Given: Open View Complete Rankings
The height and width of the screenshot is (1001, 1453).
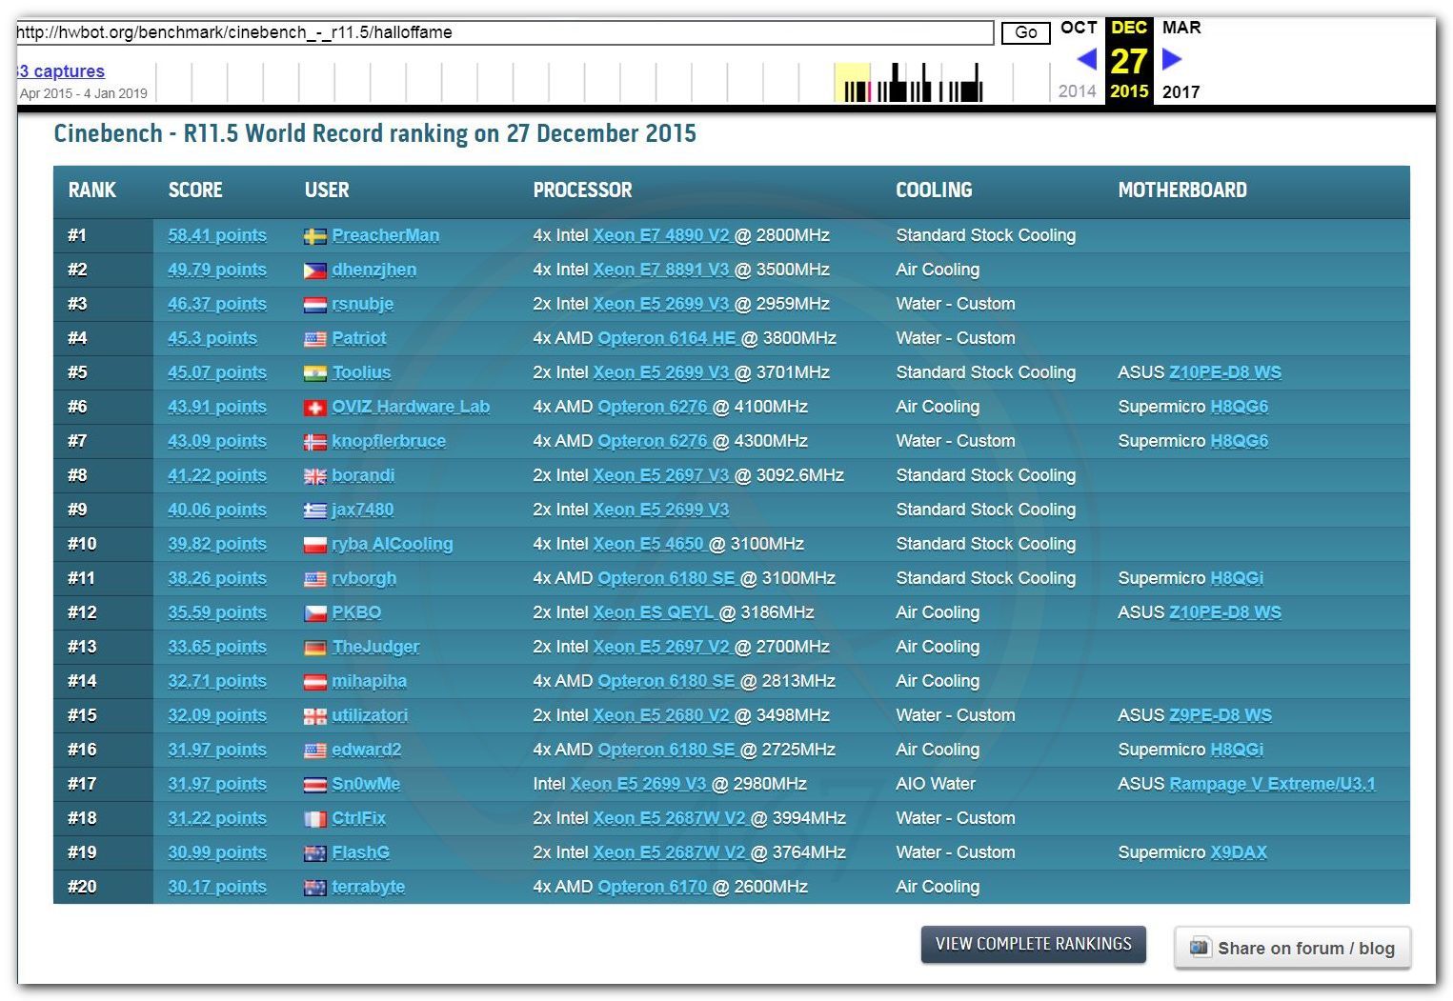Looking at the screenshot, I should (1033, 944).
